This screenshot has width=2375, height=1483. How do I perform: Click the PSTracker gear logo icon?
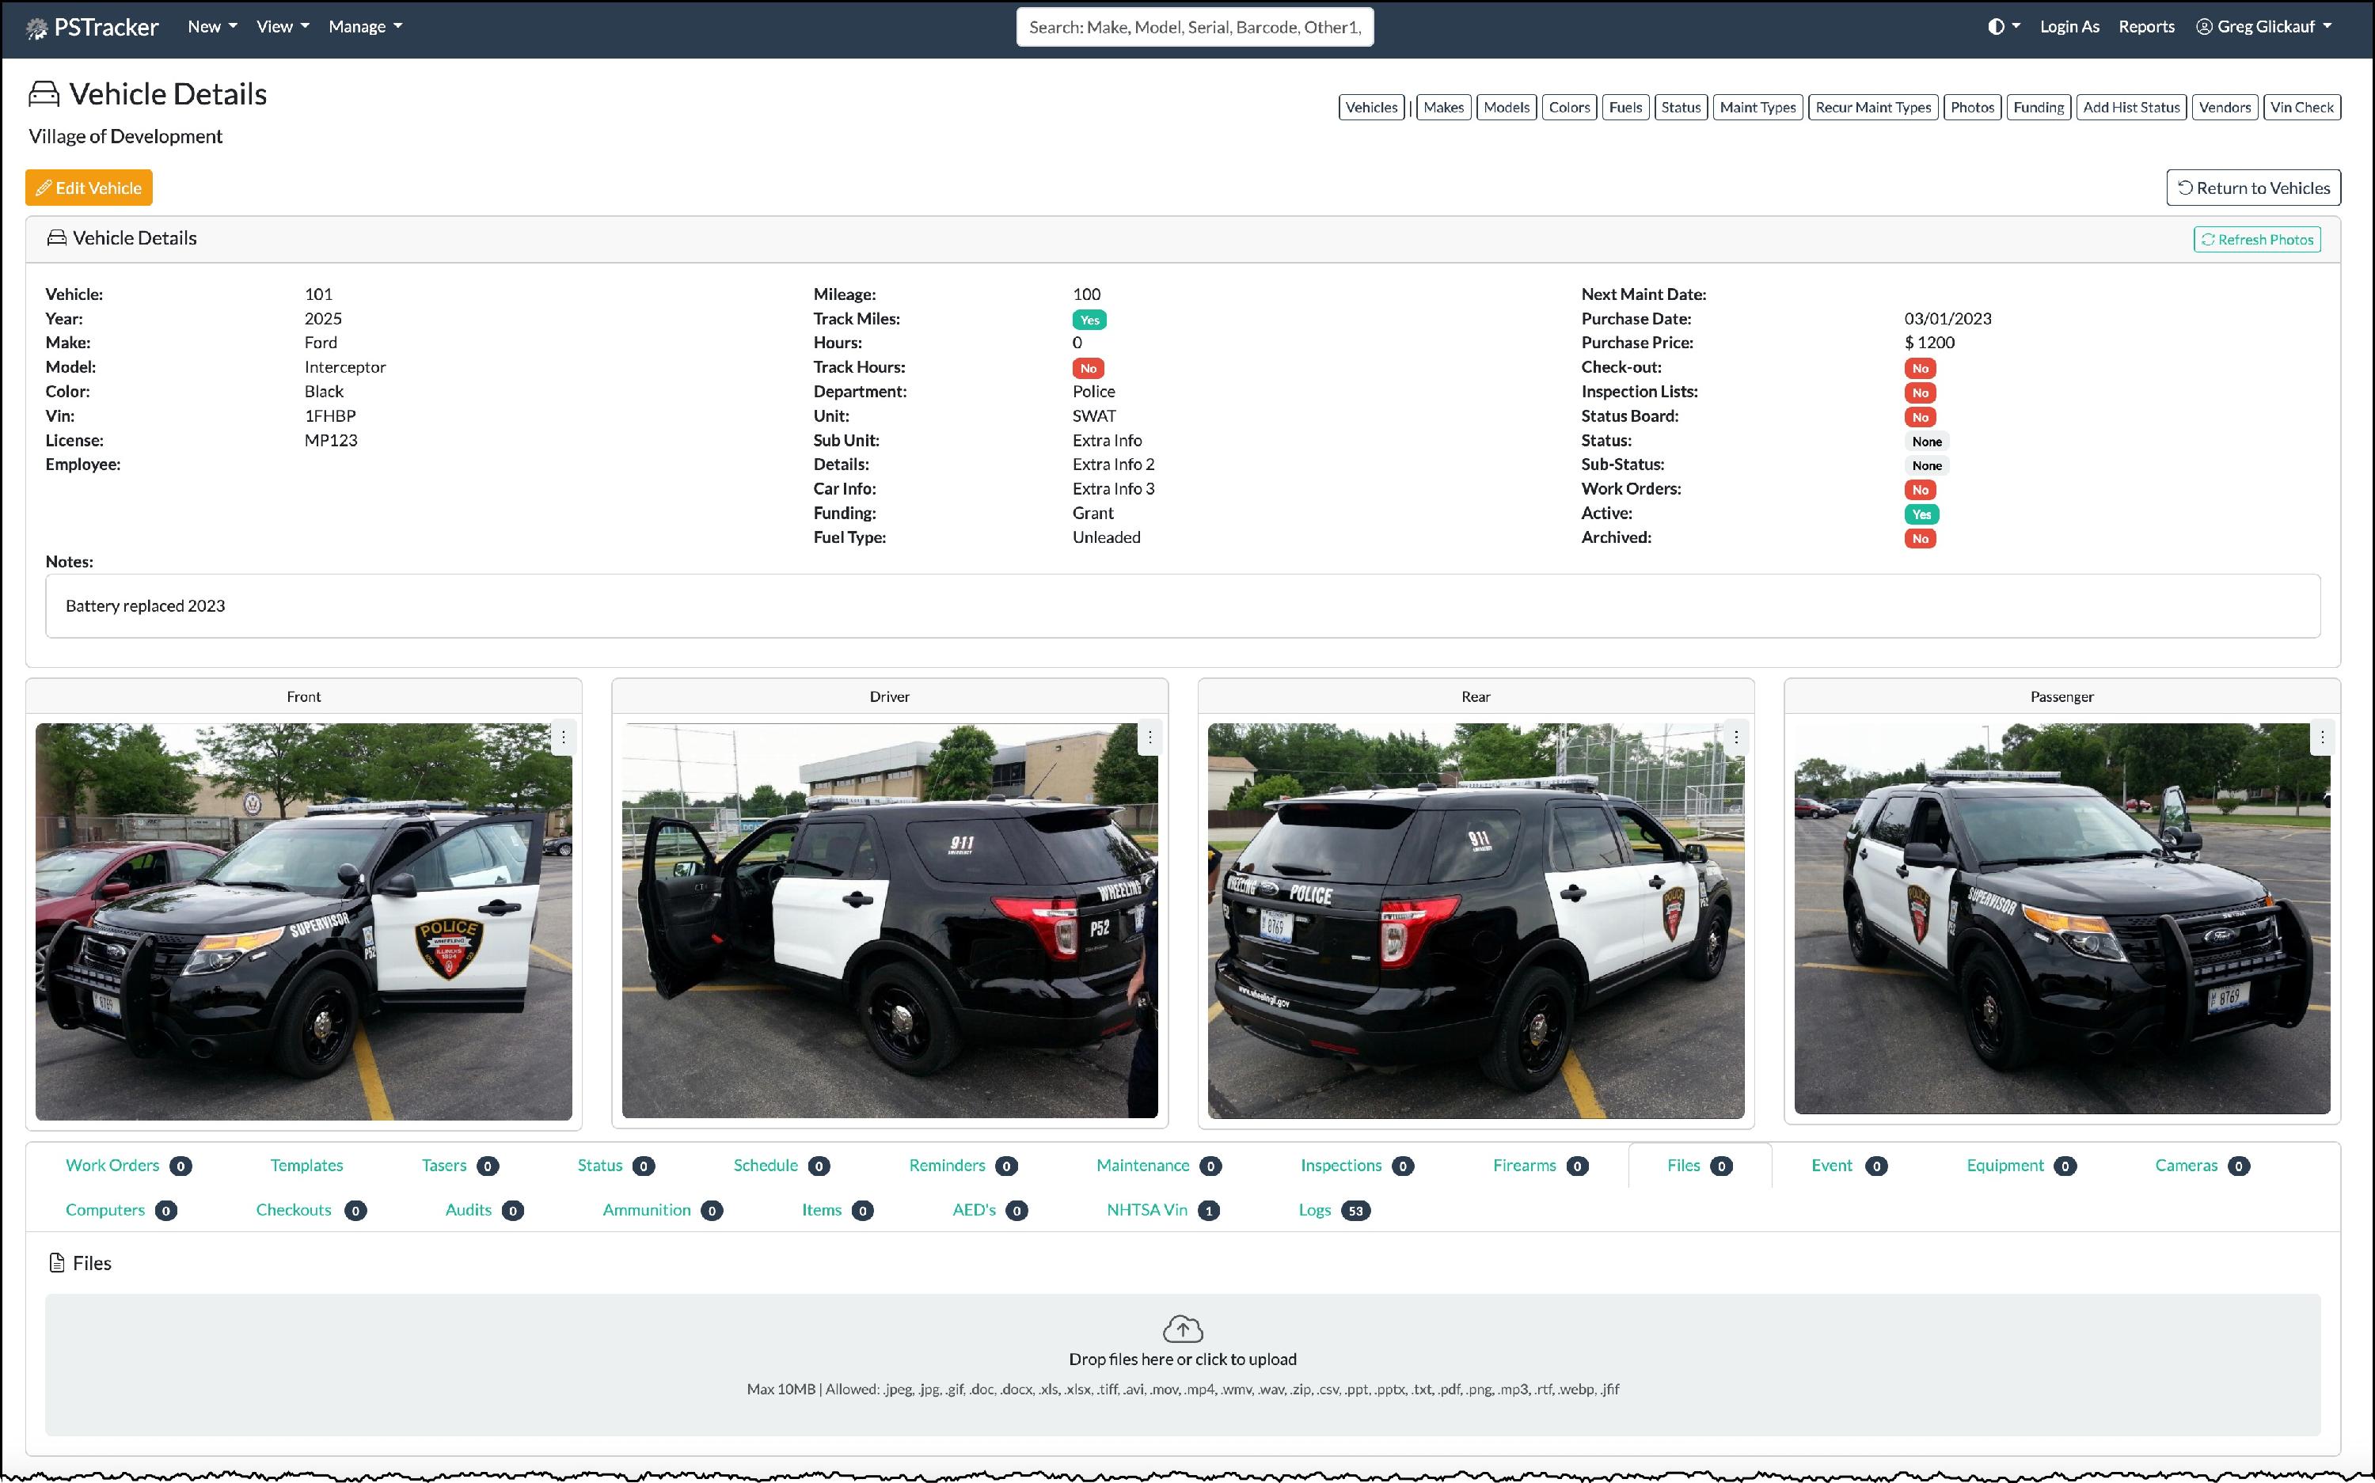pos(36,28)
